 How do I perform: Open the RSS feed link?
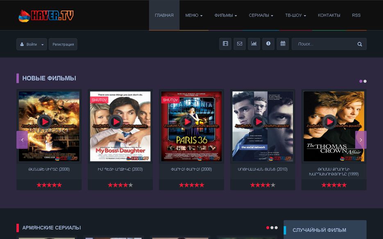click(356, 15)
